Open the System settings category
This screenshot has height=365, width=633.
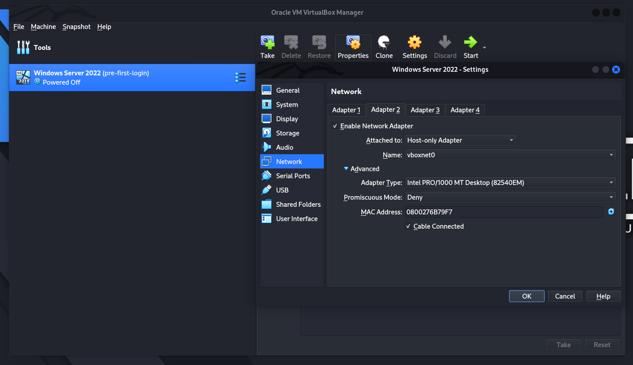(292, 104)
